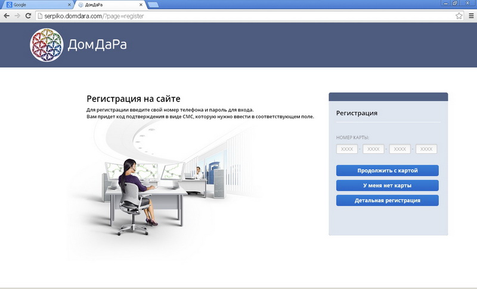477x289 pixels.
Task: Open Детальная регистрация button
Action: click(387, 201)
